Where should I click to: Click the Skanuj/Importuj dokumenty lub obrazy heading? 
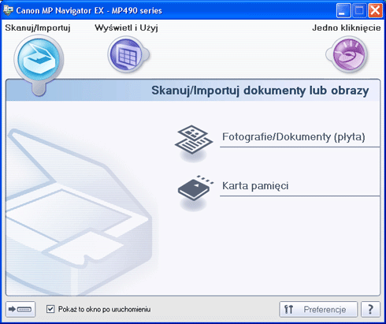pos(260,91)
